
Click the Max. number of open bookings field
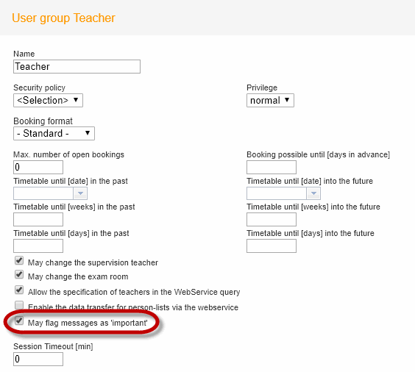tap(38, 167)
